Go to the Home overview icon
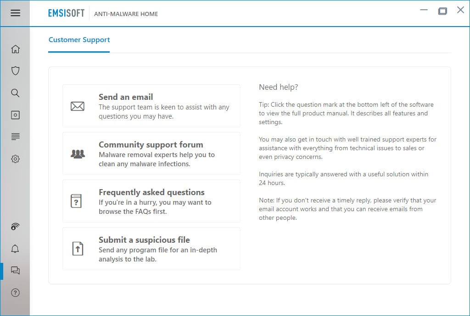Screen dimensions: 470x316 tap(15, 49)
